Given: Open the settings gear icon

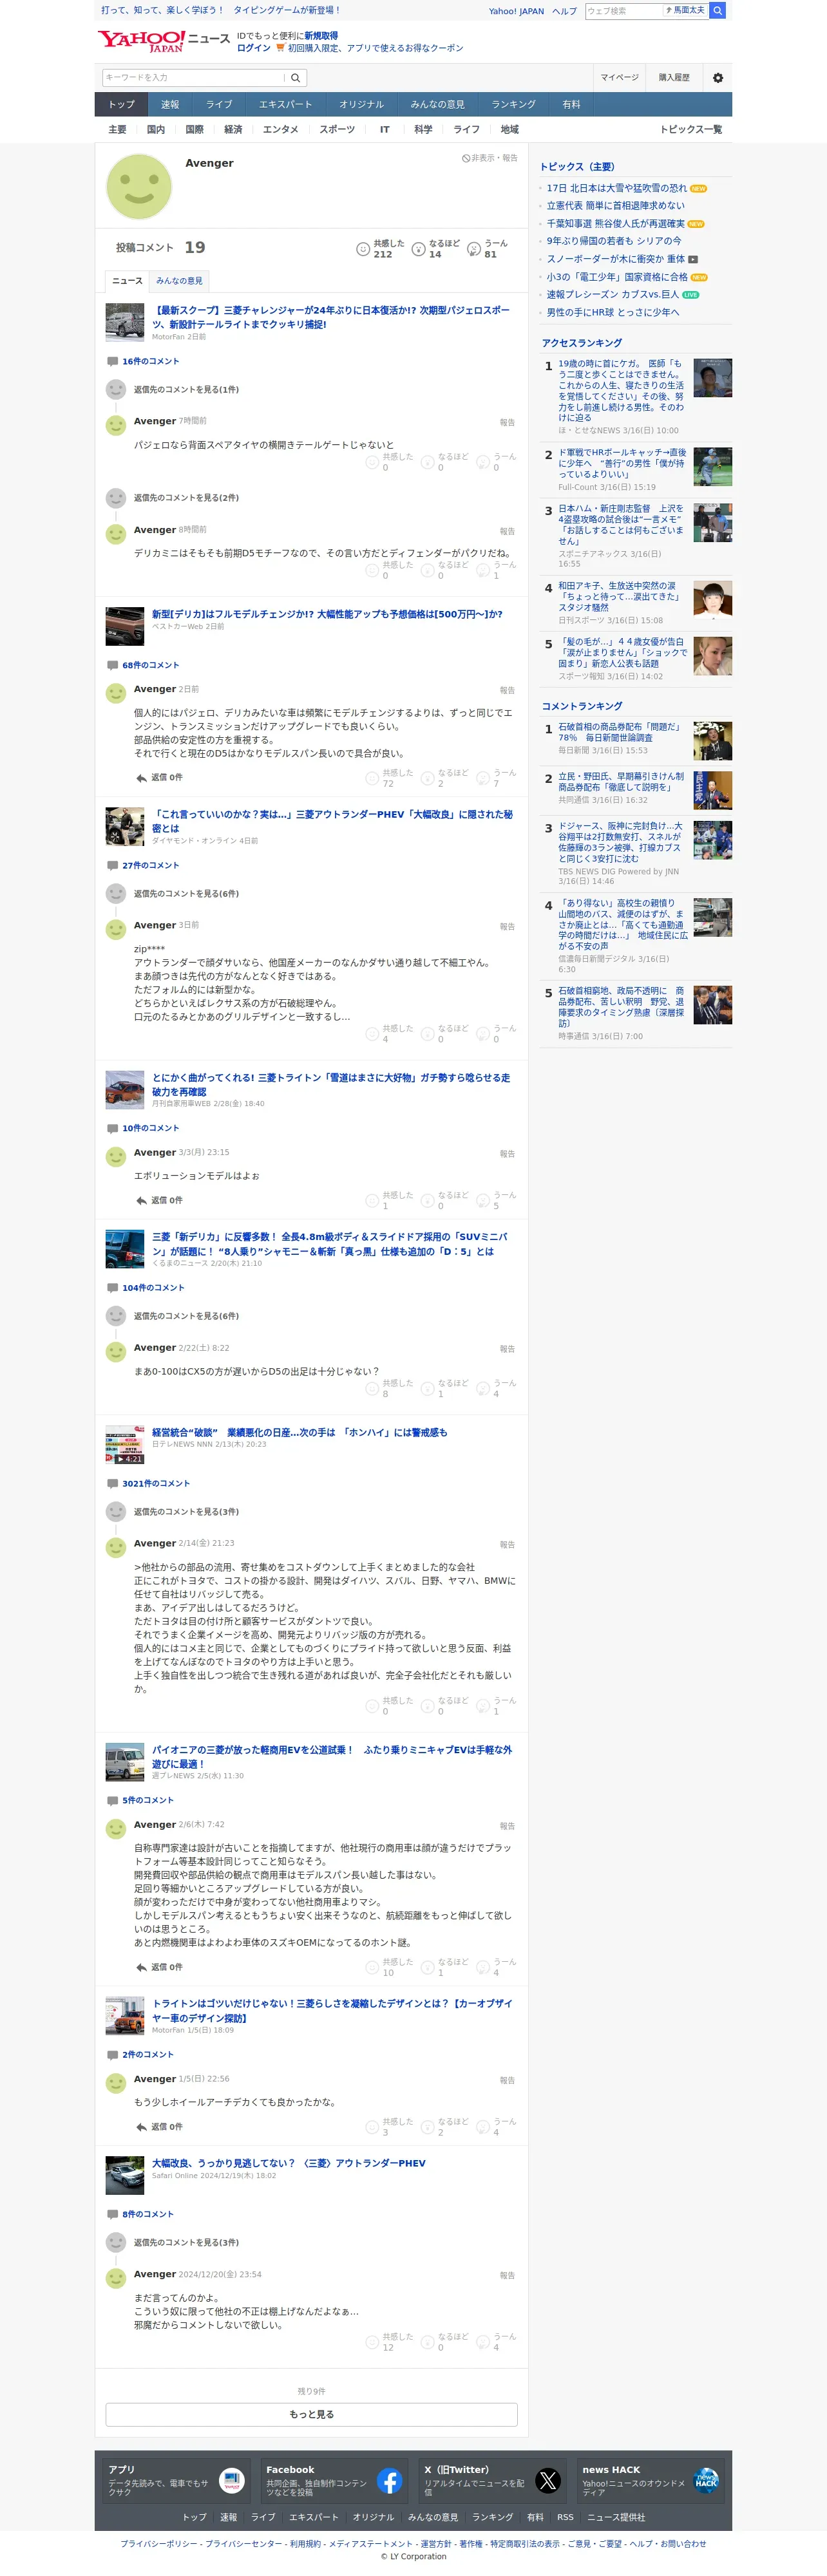Looking at the screenshot, I should [717, 78].
